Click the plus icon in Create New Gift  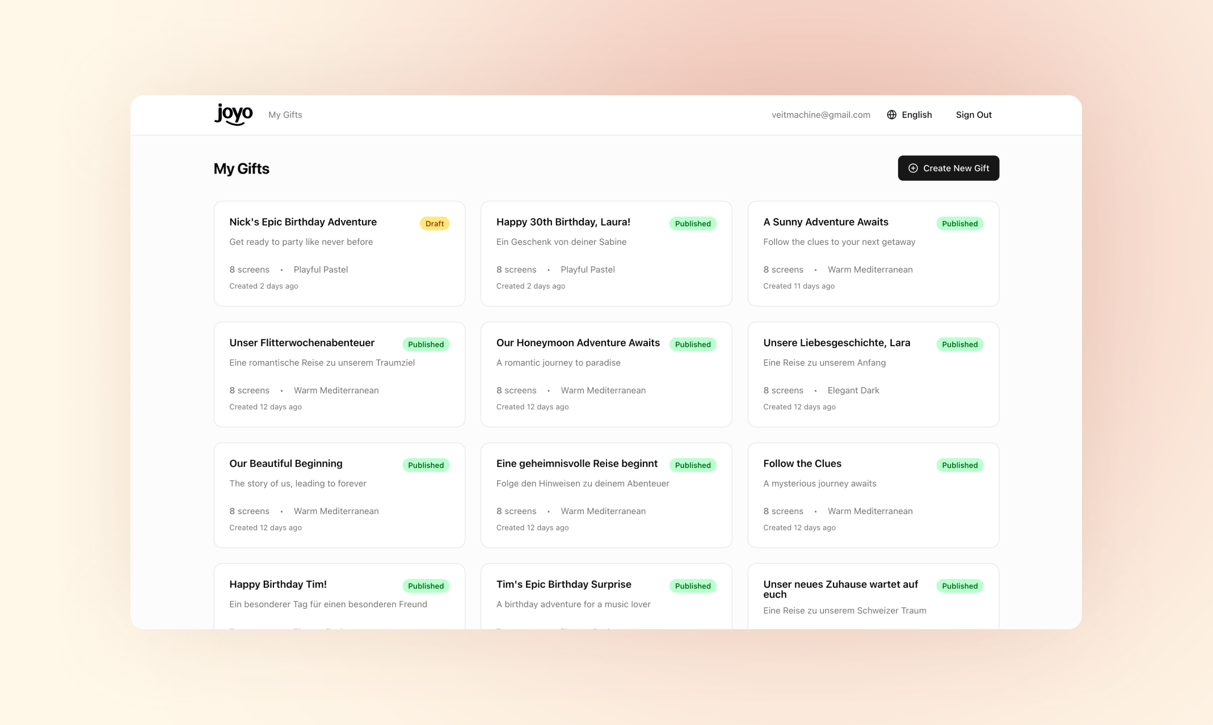[x=912, y=168]
